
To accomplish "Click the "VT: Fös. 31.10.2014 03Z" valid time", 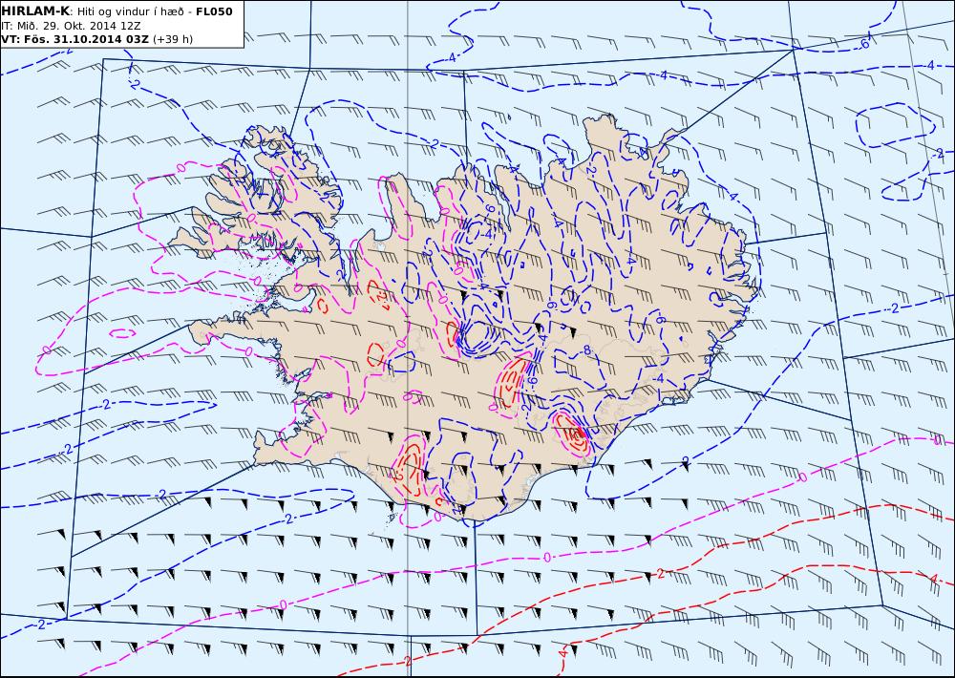I will pyautogui.click(x=74, y=39).
